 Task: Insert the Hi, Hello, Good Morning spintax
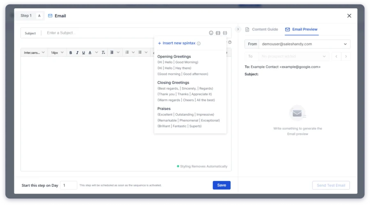click(178, 62)
